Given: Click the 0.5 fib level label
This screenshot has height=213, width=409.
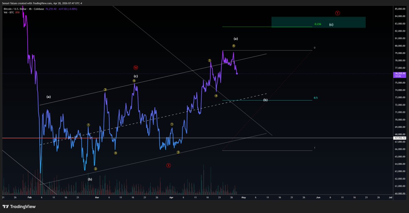Looking at the screenshot, I should pyautogui.click(x=316, y=98).
